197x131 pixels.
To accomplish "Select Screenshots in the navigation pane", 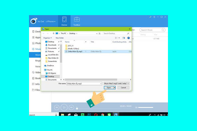I will (x=52, y=61).
